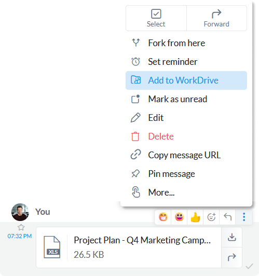
Task: Copy message URL
Action: [186, 155]
